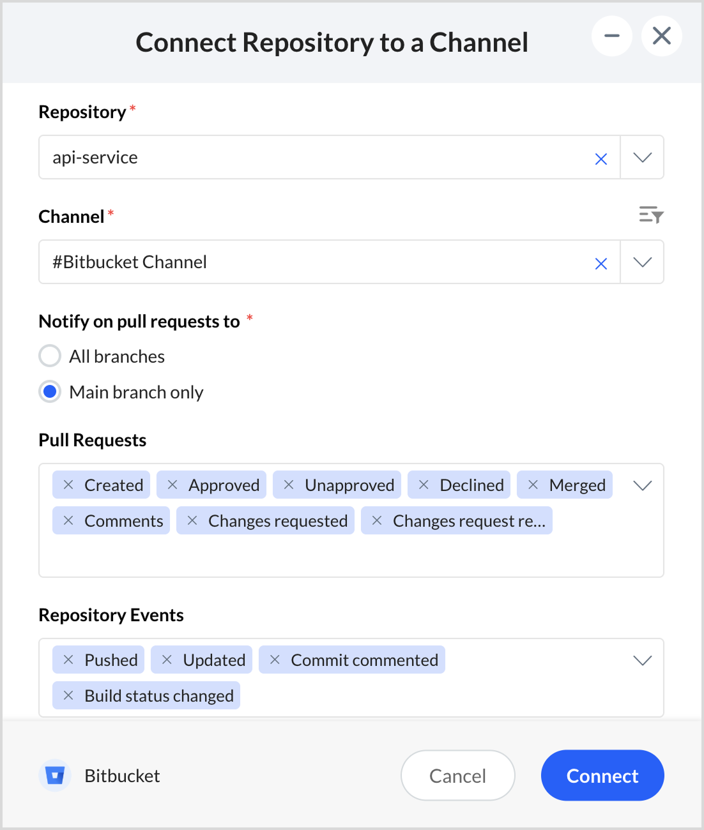Viewport: 704px width, 830px height.
Task: Expand the Repository dropdown list
Action: tap(642, 158)
